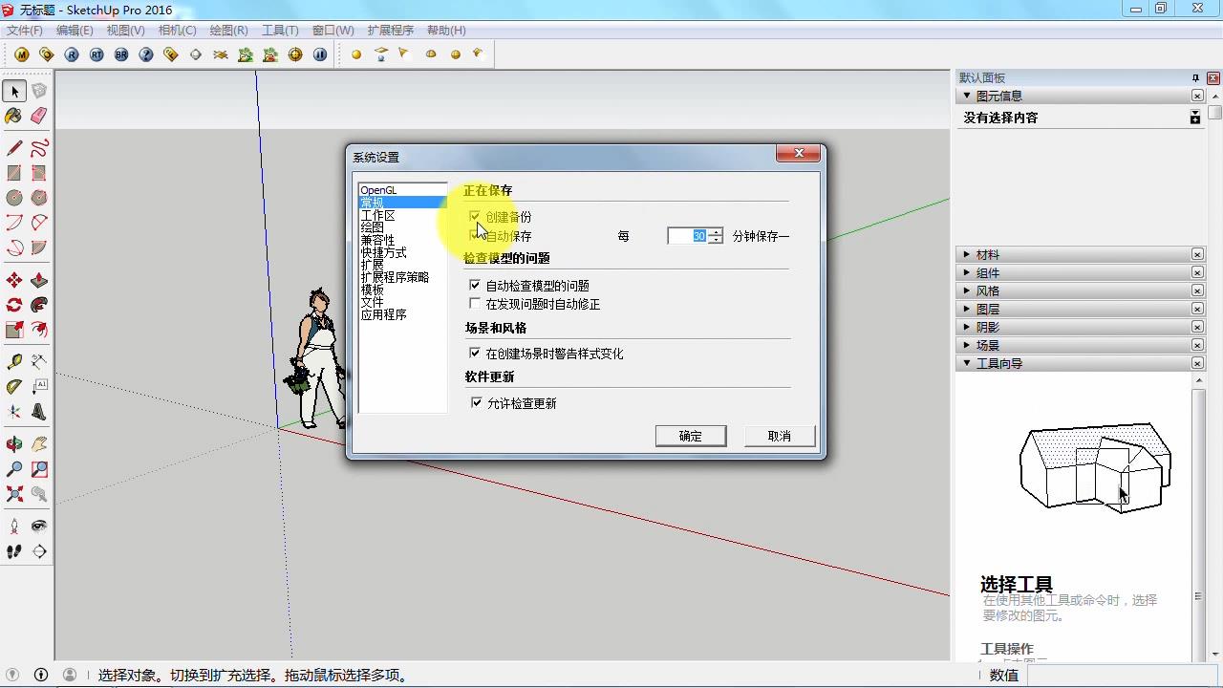This screenshot has height=688, width=1223.
Task: Uncheck 在创建场景时警告样式变化
Action: 475,353
